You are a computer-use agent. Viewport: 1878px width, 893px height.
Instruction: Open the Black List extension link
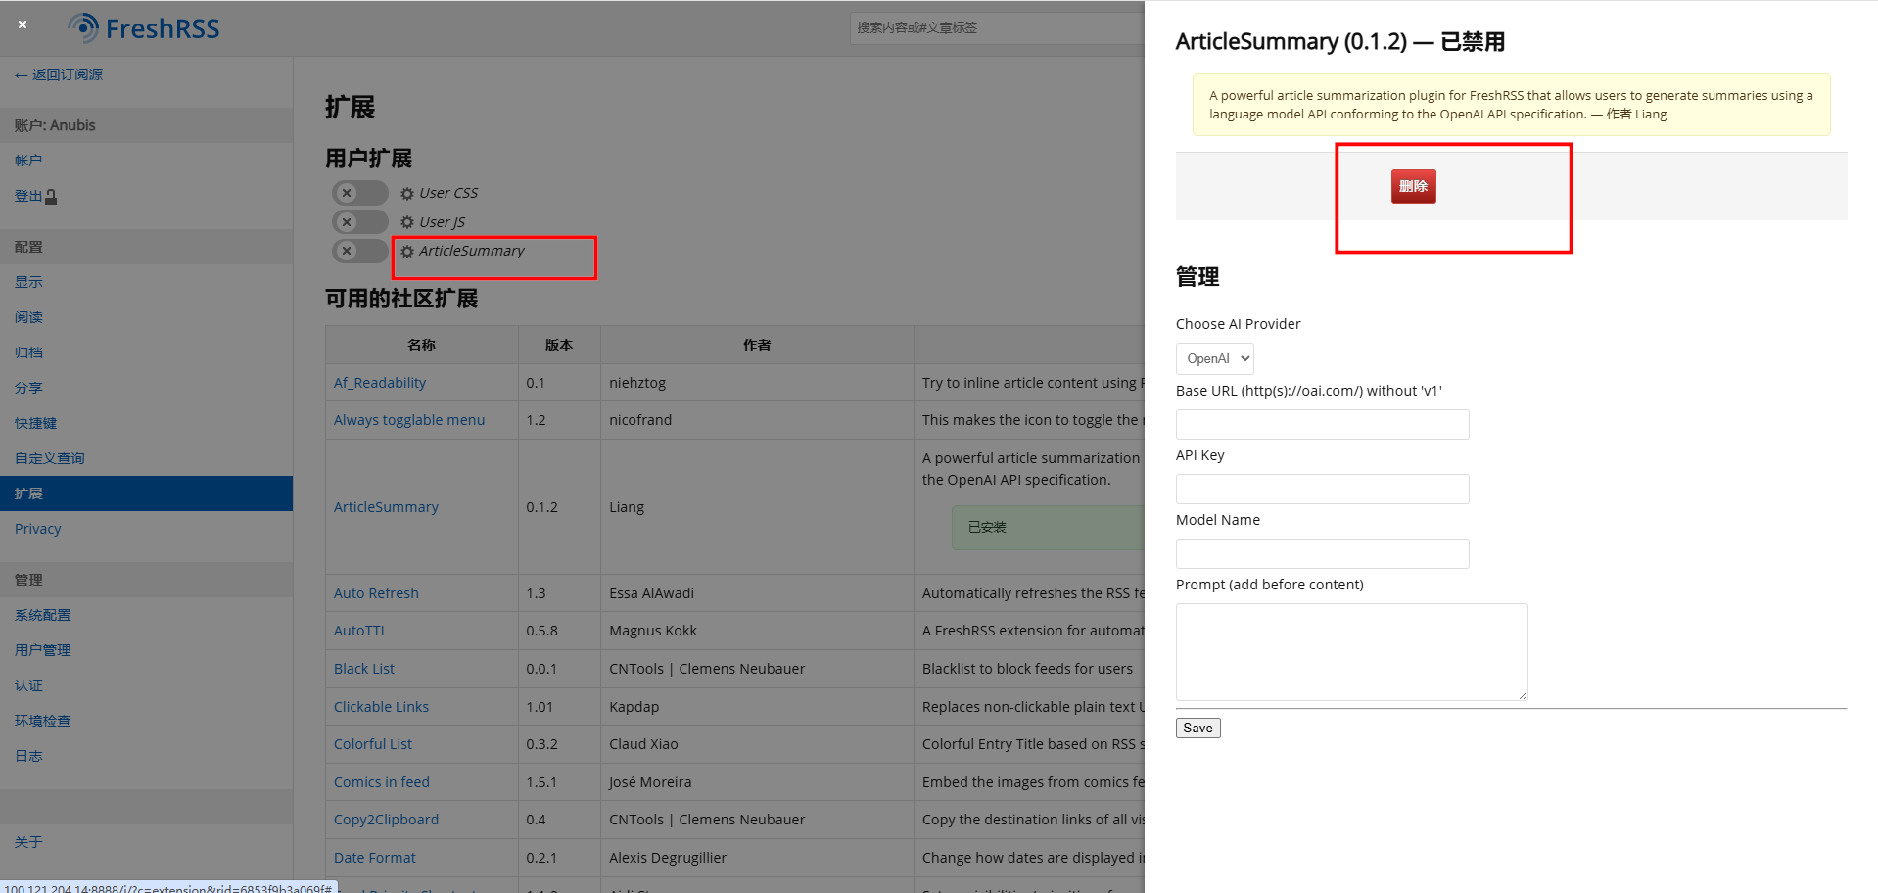click(x=364, y=669)
